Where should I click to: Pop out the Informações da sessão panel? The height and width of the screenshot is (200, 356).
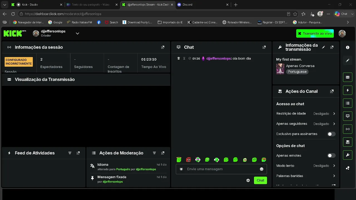click(x=163, y=47)
